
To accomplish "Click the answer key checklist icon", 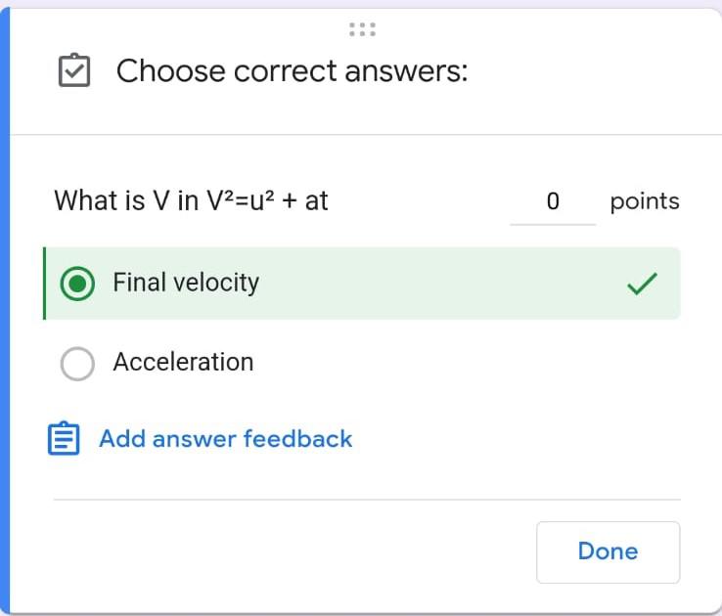I will point(74,71).
